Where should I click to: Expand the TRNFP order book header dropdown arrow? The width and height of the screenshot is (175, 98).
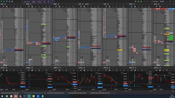pos(76,4)
